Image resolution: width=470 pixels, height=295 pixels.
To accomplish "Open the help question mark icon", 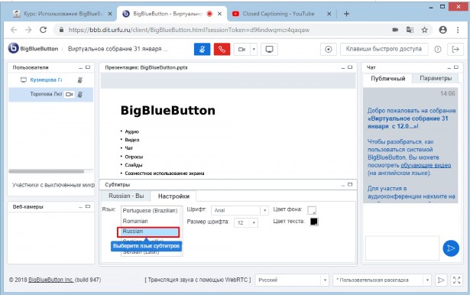I will [x=438, y=50].
